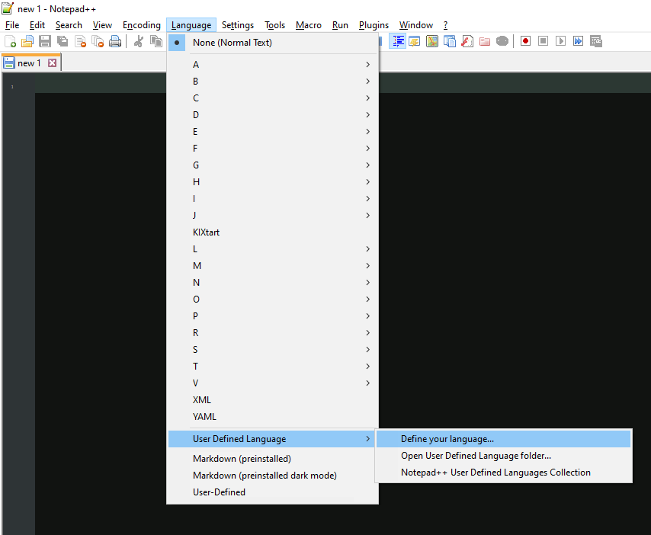Viewport: 651px width, 535px height.
Task: Open the Encoding menu
Action: [x=142, y=25]
